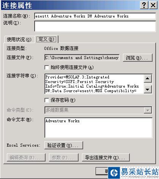Click the help question mark icon
This screenshot has width=159, height=179.
144,5
